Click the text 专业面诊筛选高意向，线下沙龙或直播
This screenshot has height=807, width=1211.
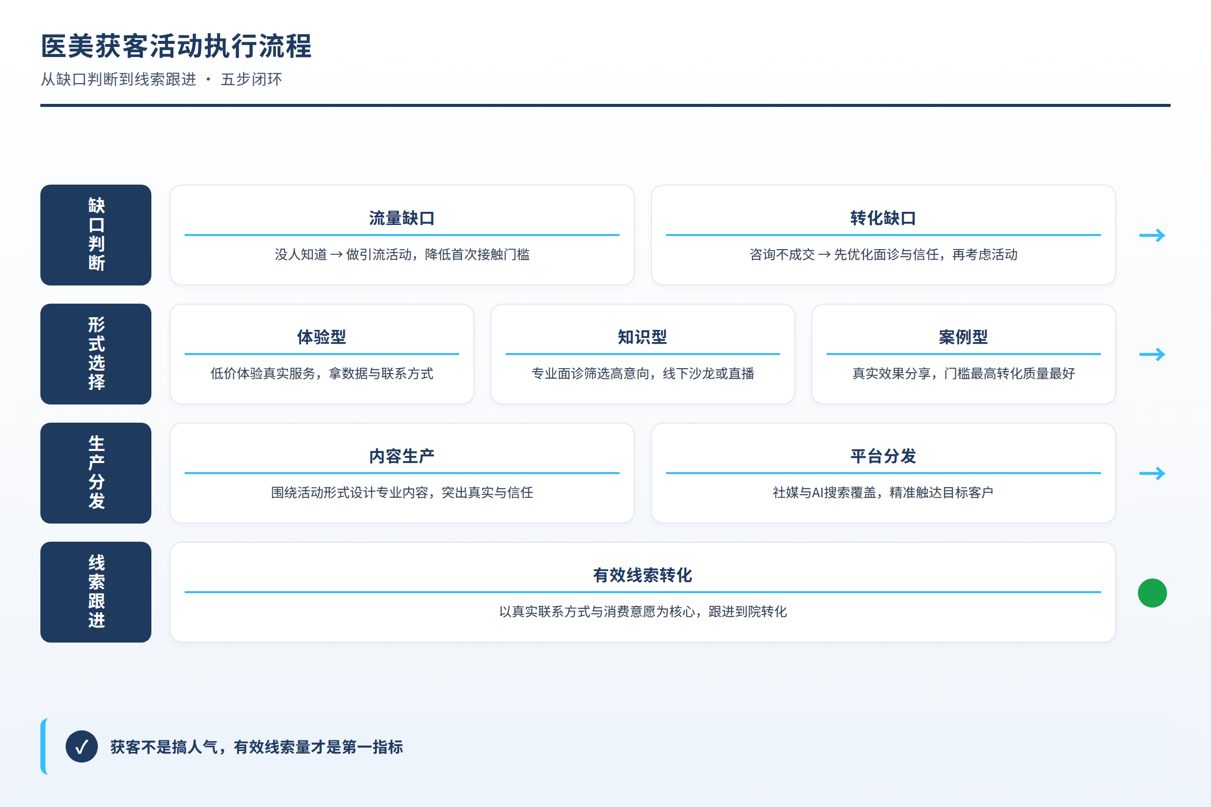pyautogui.click(x=642, y=374)
